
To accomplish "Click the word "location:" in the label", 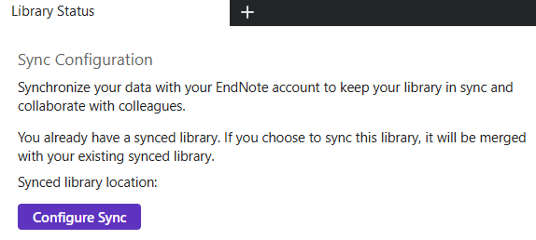I will 131,182.
